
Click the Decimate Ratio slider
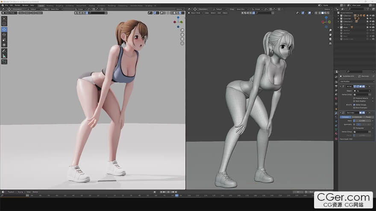click(x=363, y=120)
